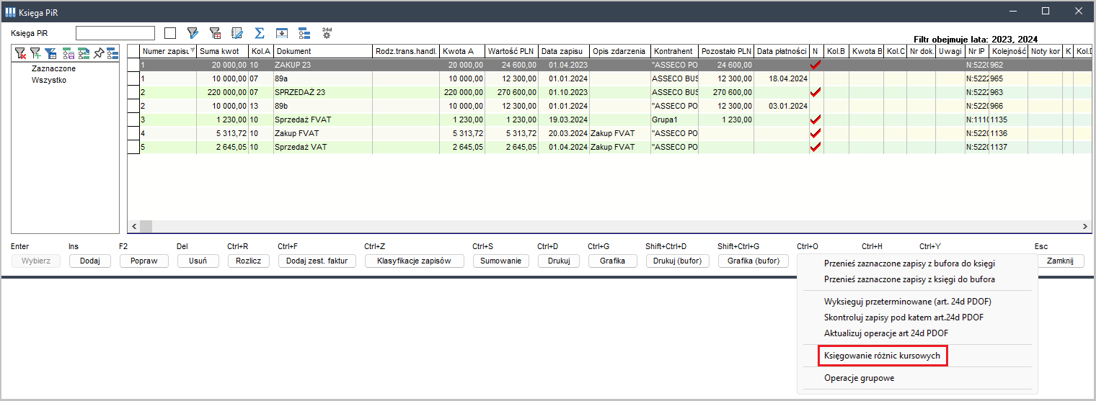Click the right arrow of horizontal scrollbar
Screen dimensions: 1096x401
[1087, 227]
